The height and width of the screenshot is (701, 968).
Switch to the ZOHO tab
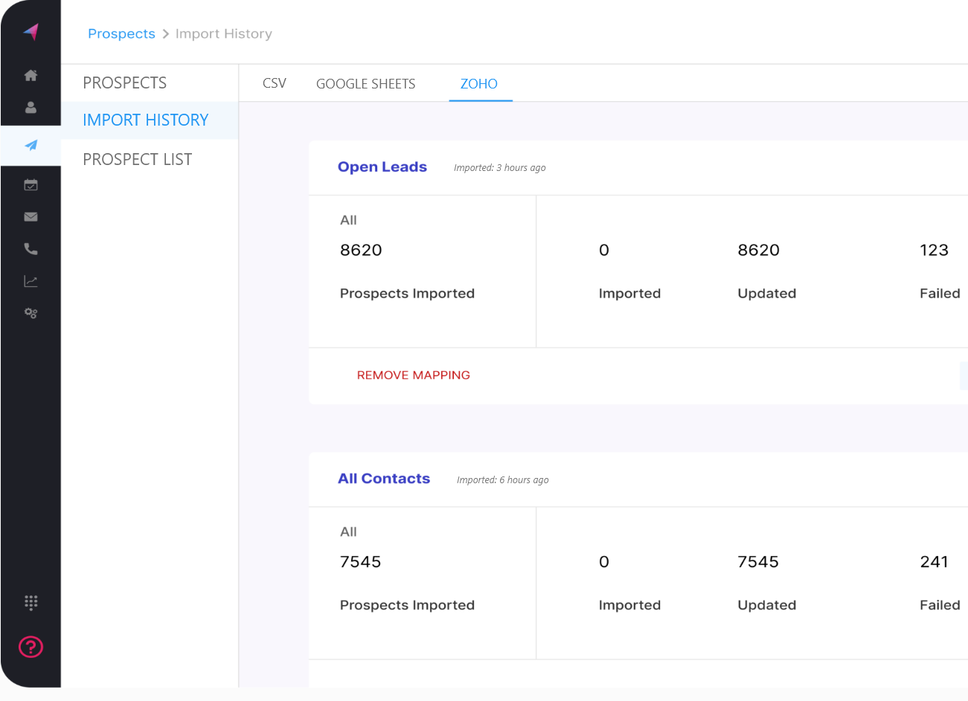pos(479,83)
